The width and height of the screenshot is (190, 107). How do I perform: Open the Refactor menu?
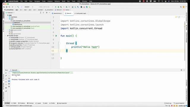tap(57, 1)
